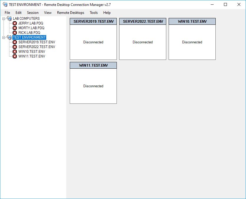Click the WIN11.TEST.ENV thumbnail header
The width and height of the screenshot is (246, 199).
click(x=93, y=65)
